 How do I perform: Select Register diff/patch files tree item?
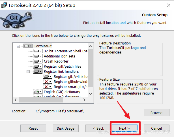(x=63, y=67)
